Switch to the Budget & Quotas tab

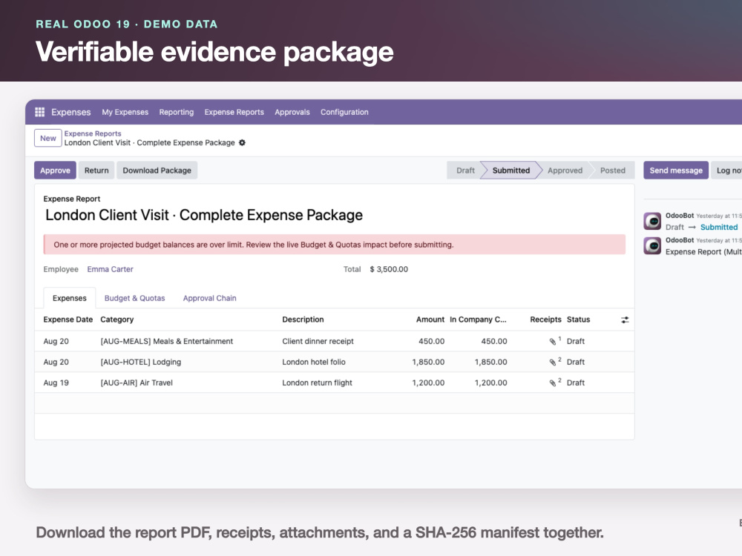click(x=135, y=298)
